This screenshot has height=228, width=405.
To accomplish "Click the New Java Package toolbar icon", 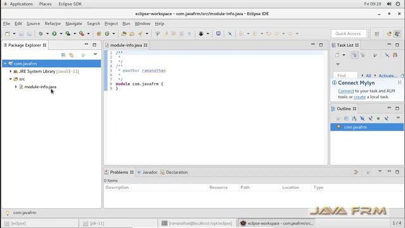I will pos(99,34).
